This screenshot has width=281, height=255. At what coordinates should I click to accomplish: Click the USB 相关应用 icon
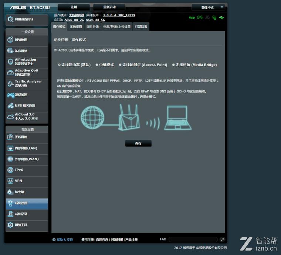point(10,105)
